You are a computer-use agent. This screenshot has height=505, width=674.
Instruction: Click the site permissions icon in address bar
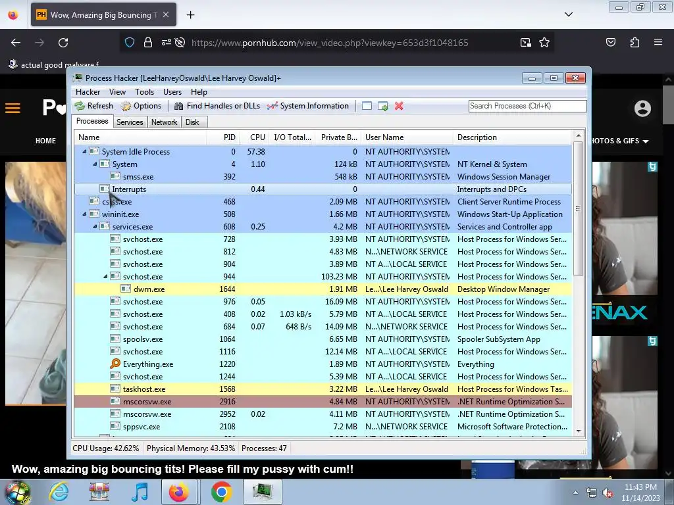(166, 43)
